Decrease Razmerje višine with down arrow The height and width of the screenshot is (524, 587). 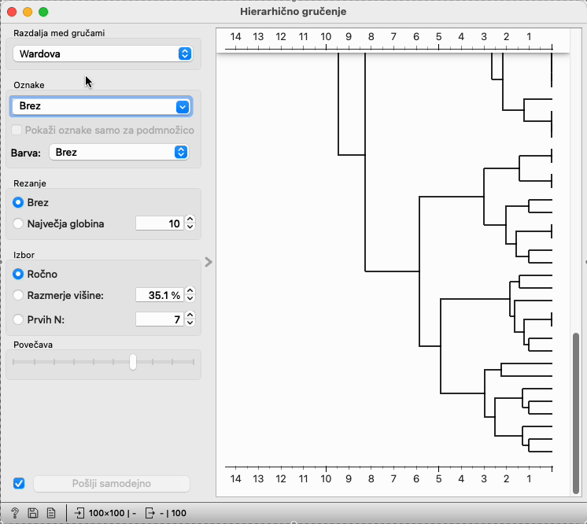coord(190,298)
